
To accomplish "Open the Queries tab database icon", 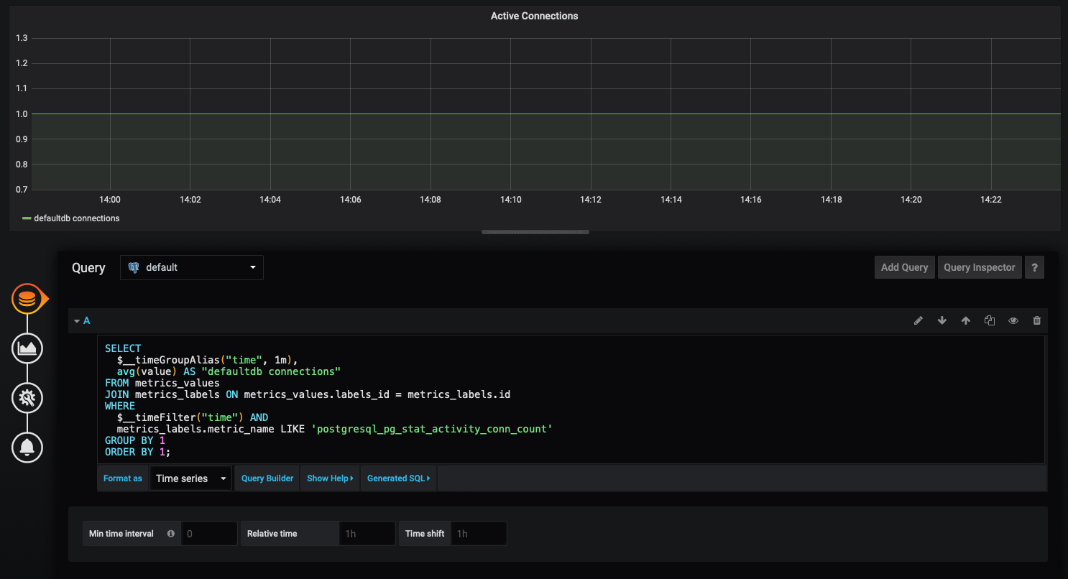I will [x=27, y=298].
